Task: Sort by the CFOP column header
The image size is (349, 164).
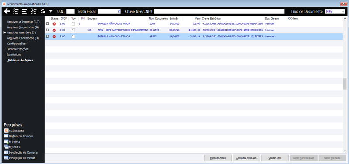Action: coord(64,18)
